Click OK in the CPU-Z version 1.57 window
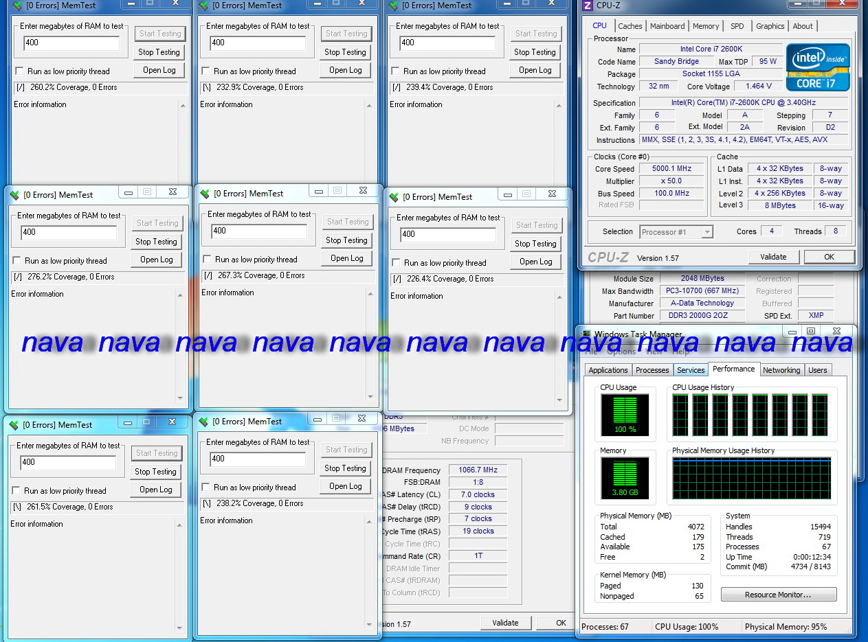Screen dimensions: 868x642 pyautogui.click(x=829, y=257)
